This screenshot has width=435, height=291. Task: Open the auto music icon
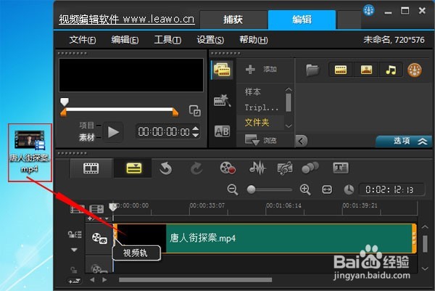[285, 168]
